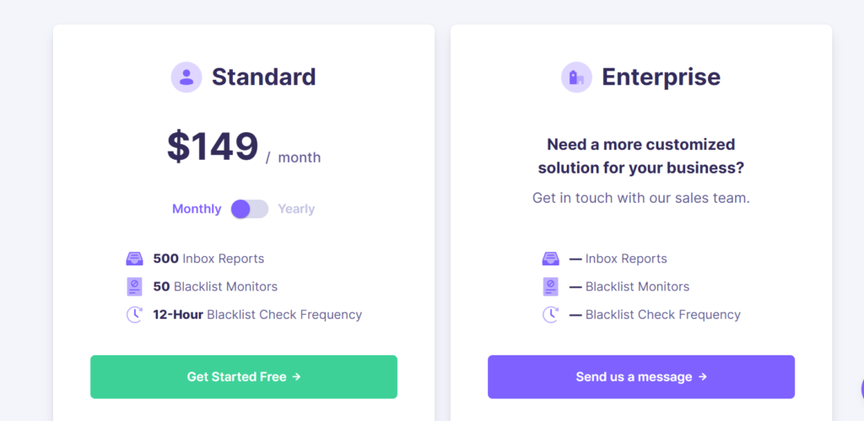Click the $149 price text
Screen dimensions: 864x421
[213, 147]
